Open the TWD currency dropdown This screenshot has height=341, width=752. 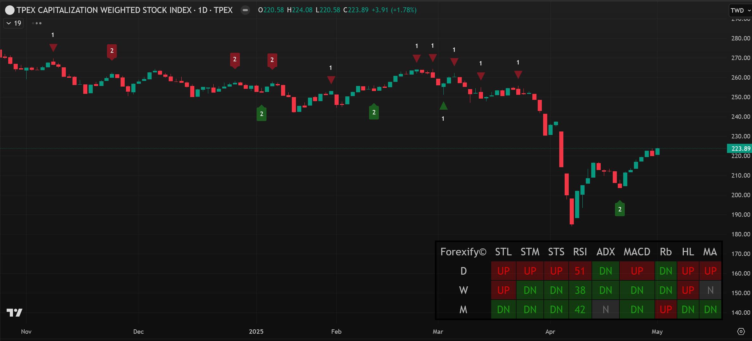tap(740, 10)
